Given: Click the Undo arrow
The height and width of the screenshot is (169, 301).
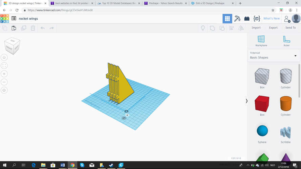Looking at the screenshot, I should pyautogui.click(x=43, y=28).
